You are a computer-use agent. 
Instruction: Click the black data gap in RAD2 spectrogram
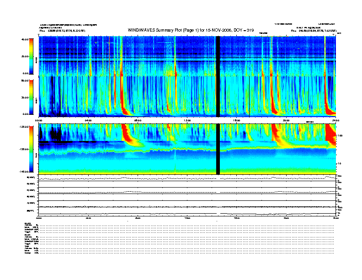pyautogui.click(x=218, y=56)
